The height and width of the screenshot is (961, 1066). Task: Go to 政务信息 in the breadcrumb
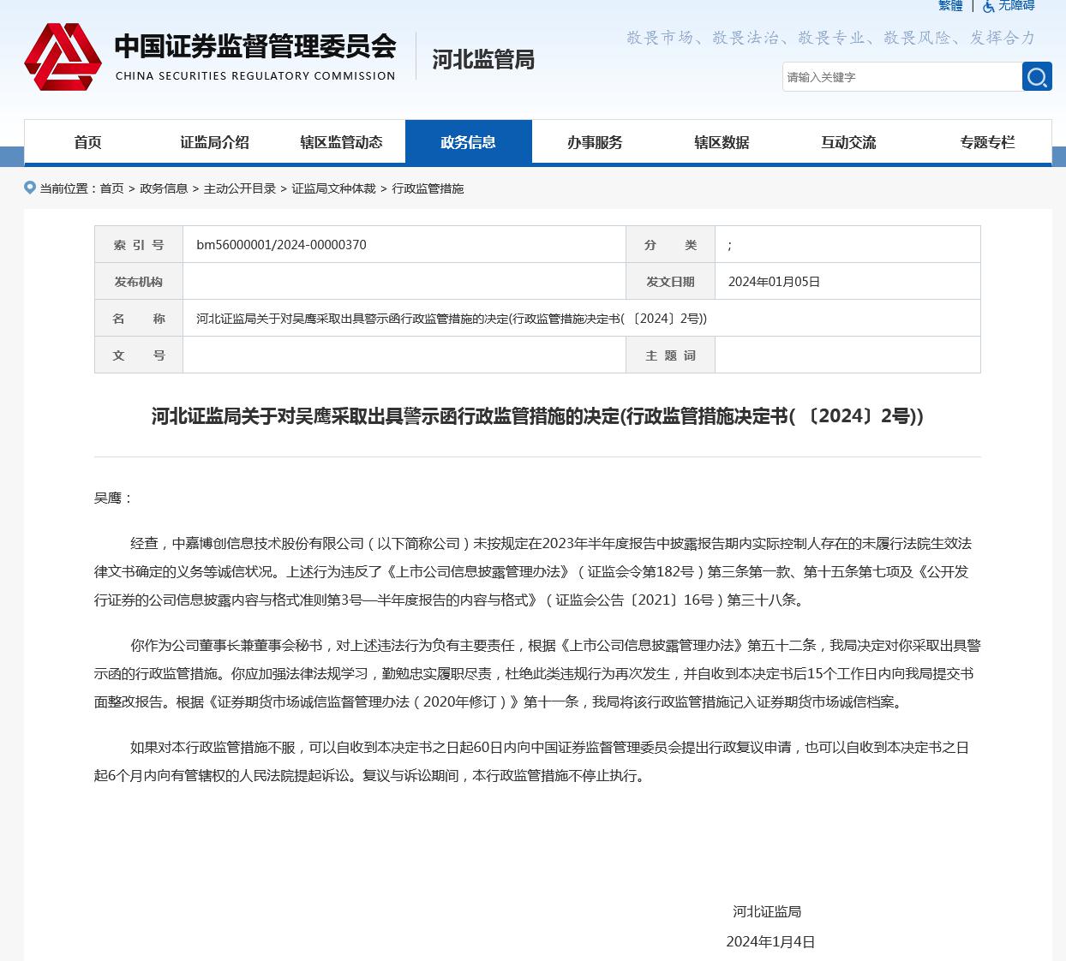[164, 188]
